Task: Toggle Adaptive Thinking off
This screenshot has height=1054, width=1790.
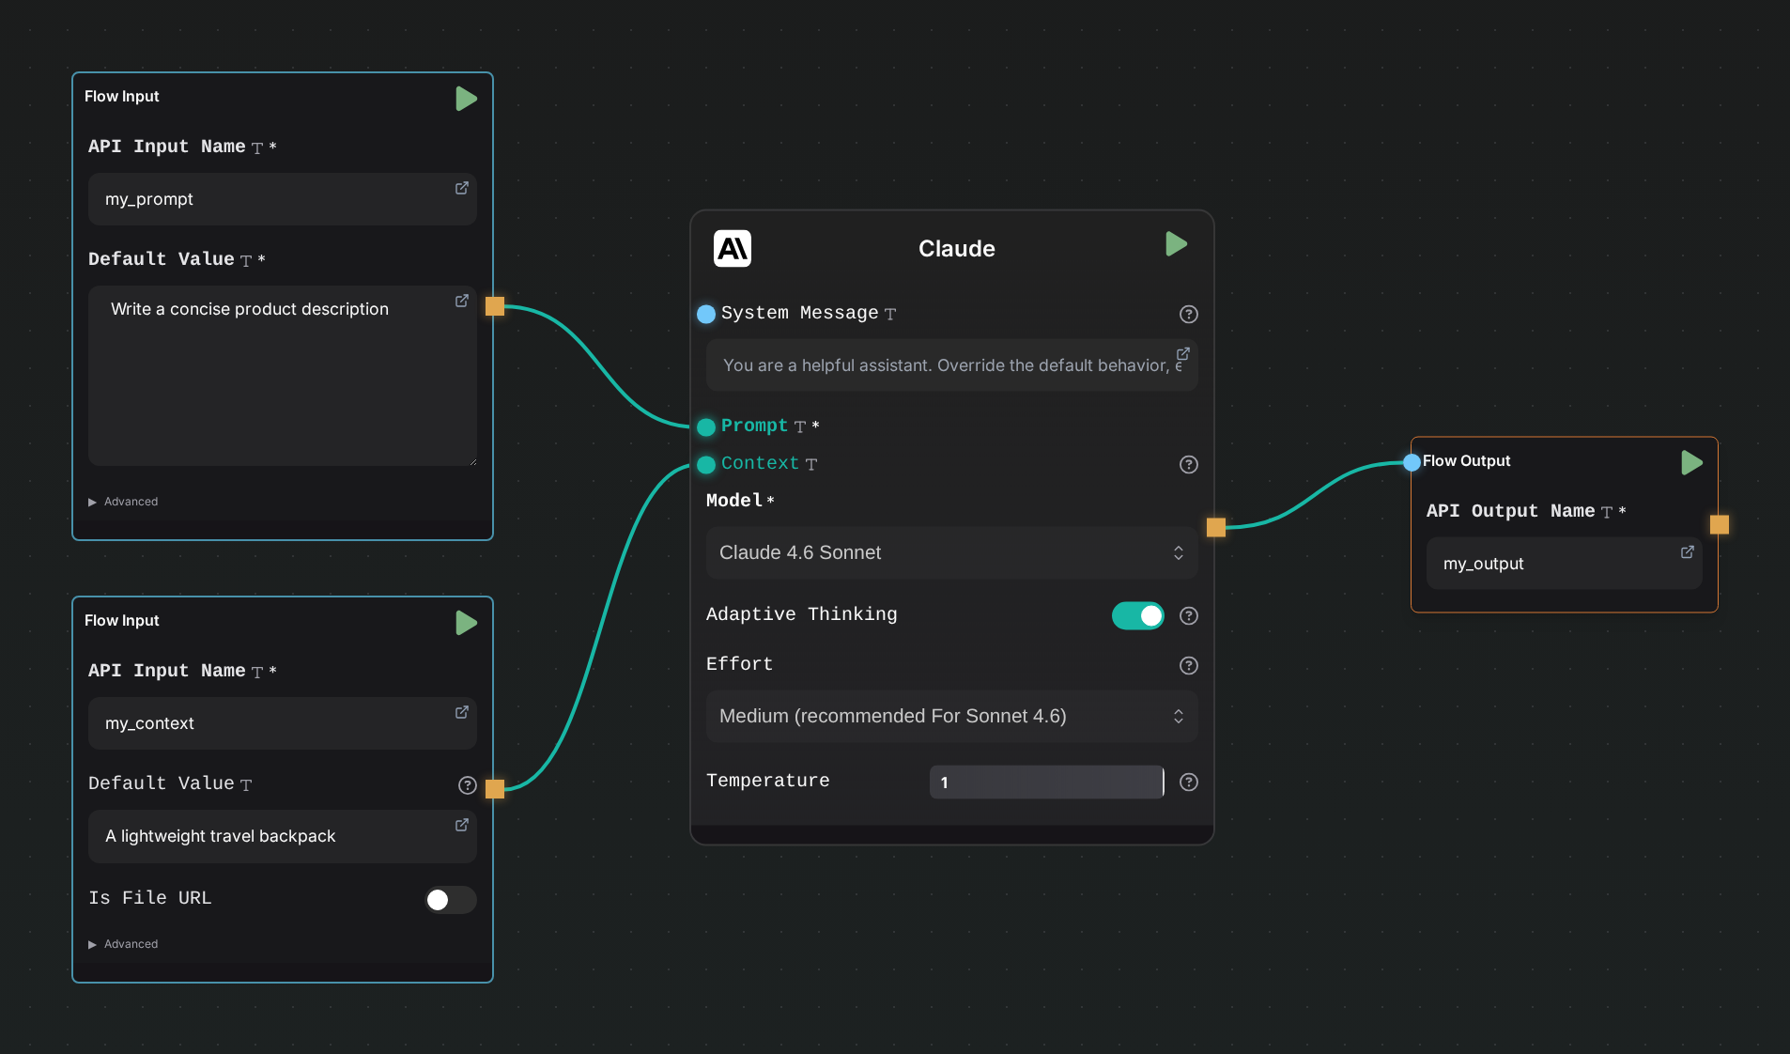Action: coord(1138,616)
